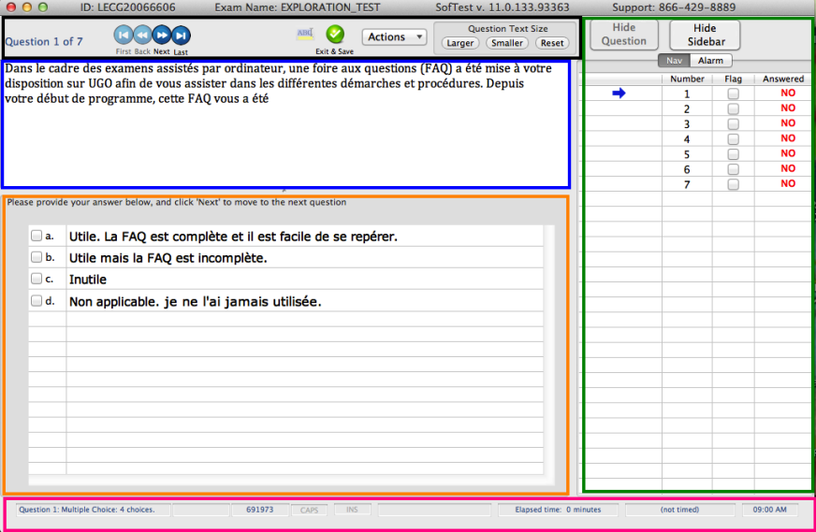Click the Back navigation arrow icon

(x=142, y=36)
